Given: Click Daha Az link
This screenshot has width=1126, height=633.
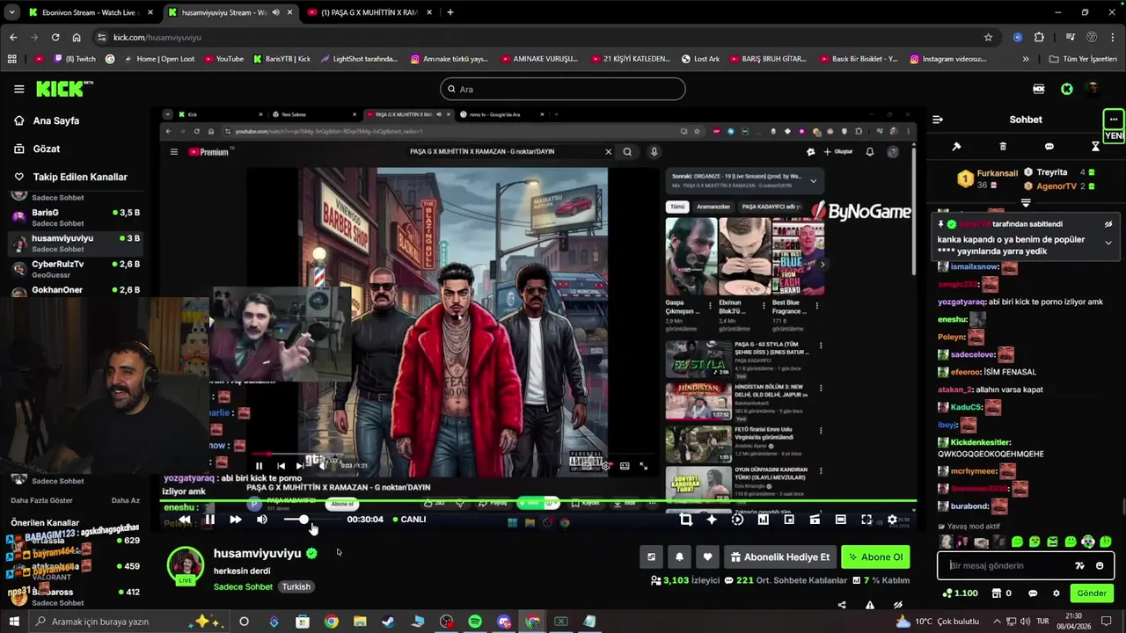Looking at the screenshot, I should click(125, 500).
